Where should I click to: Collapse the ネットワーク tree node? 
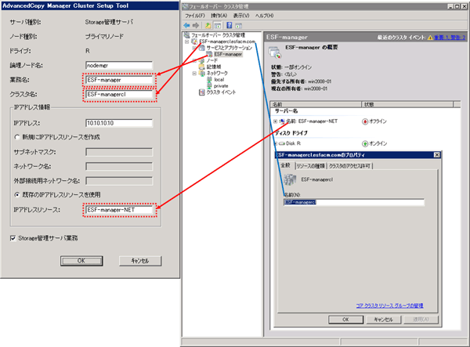(194, 73)
